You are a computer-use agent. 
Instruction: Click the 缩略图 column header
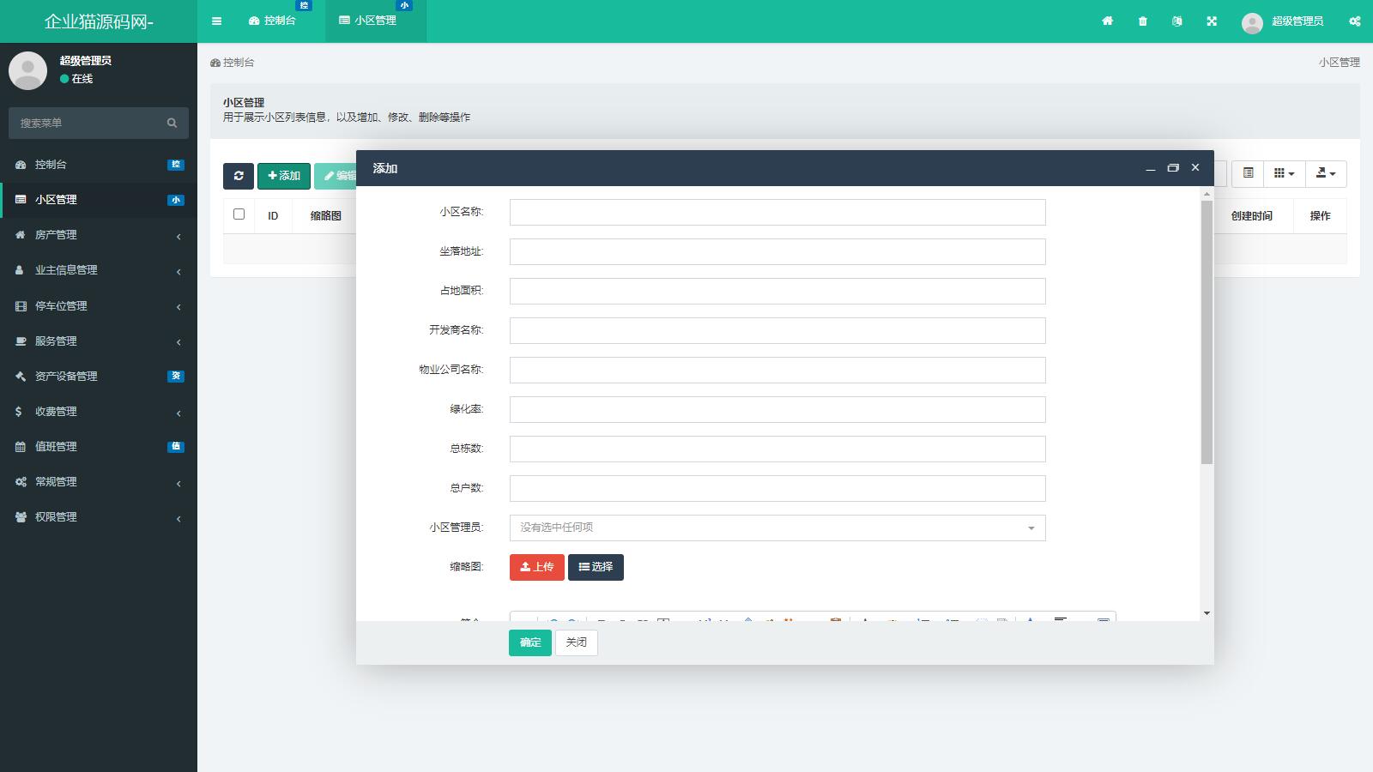(x=326, y=216)
